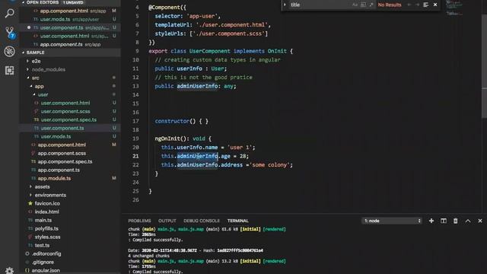Open .editorconfig file
The height and width of the screenshot is (274, 487).
tap(46, 253)
